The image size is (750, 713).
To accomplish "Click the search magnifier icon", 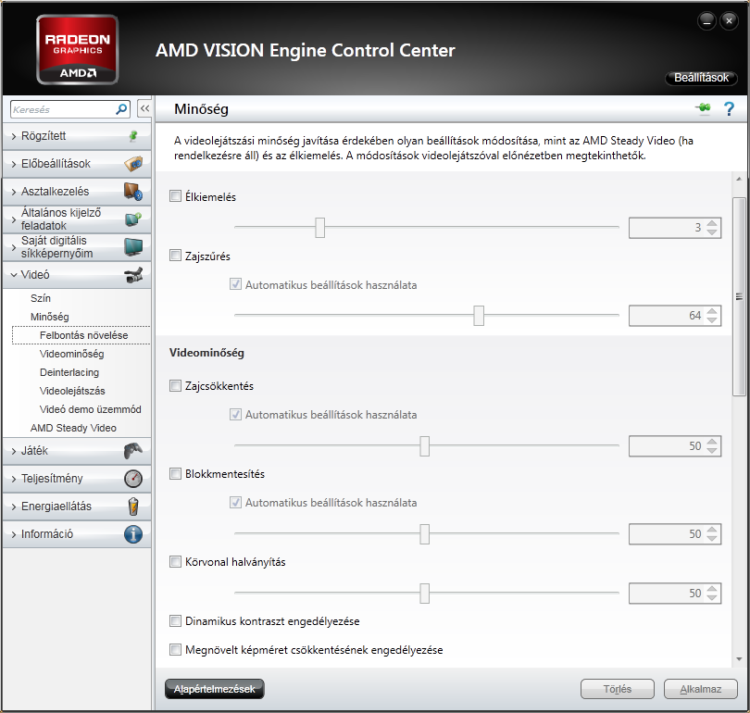I will pyautogui.click(x=121, y=109).
